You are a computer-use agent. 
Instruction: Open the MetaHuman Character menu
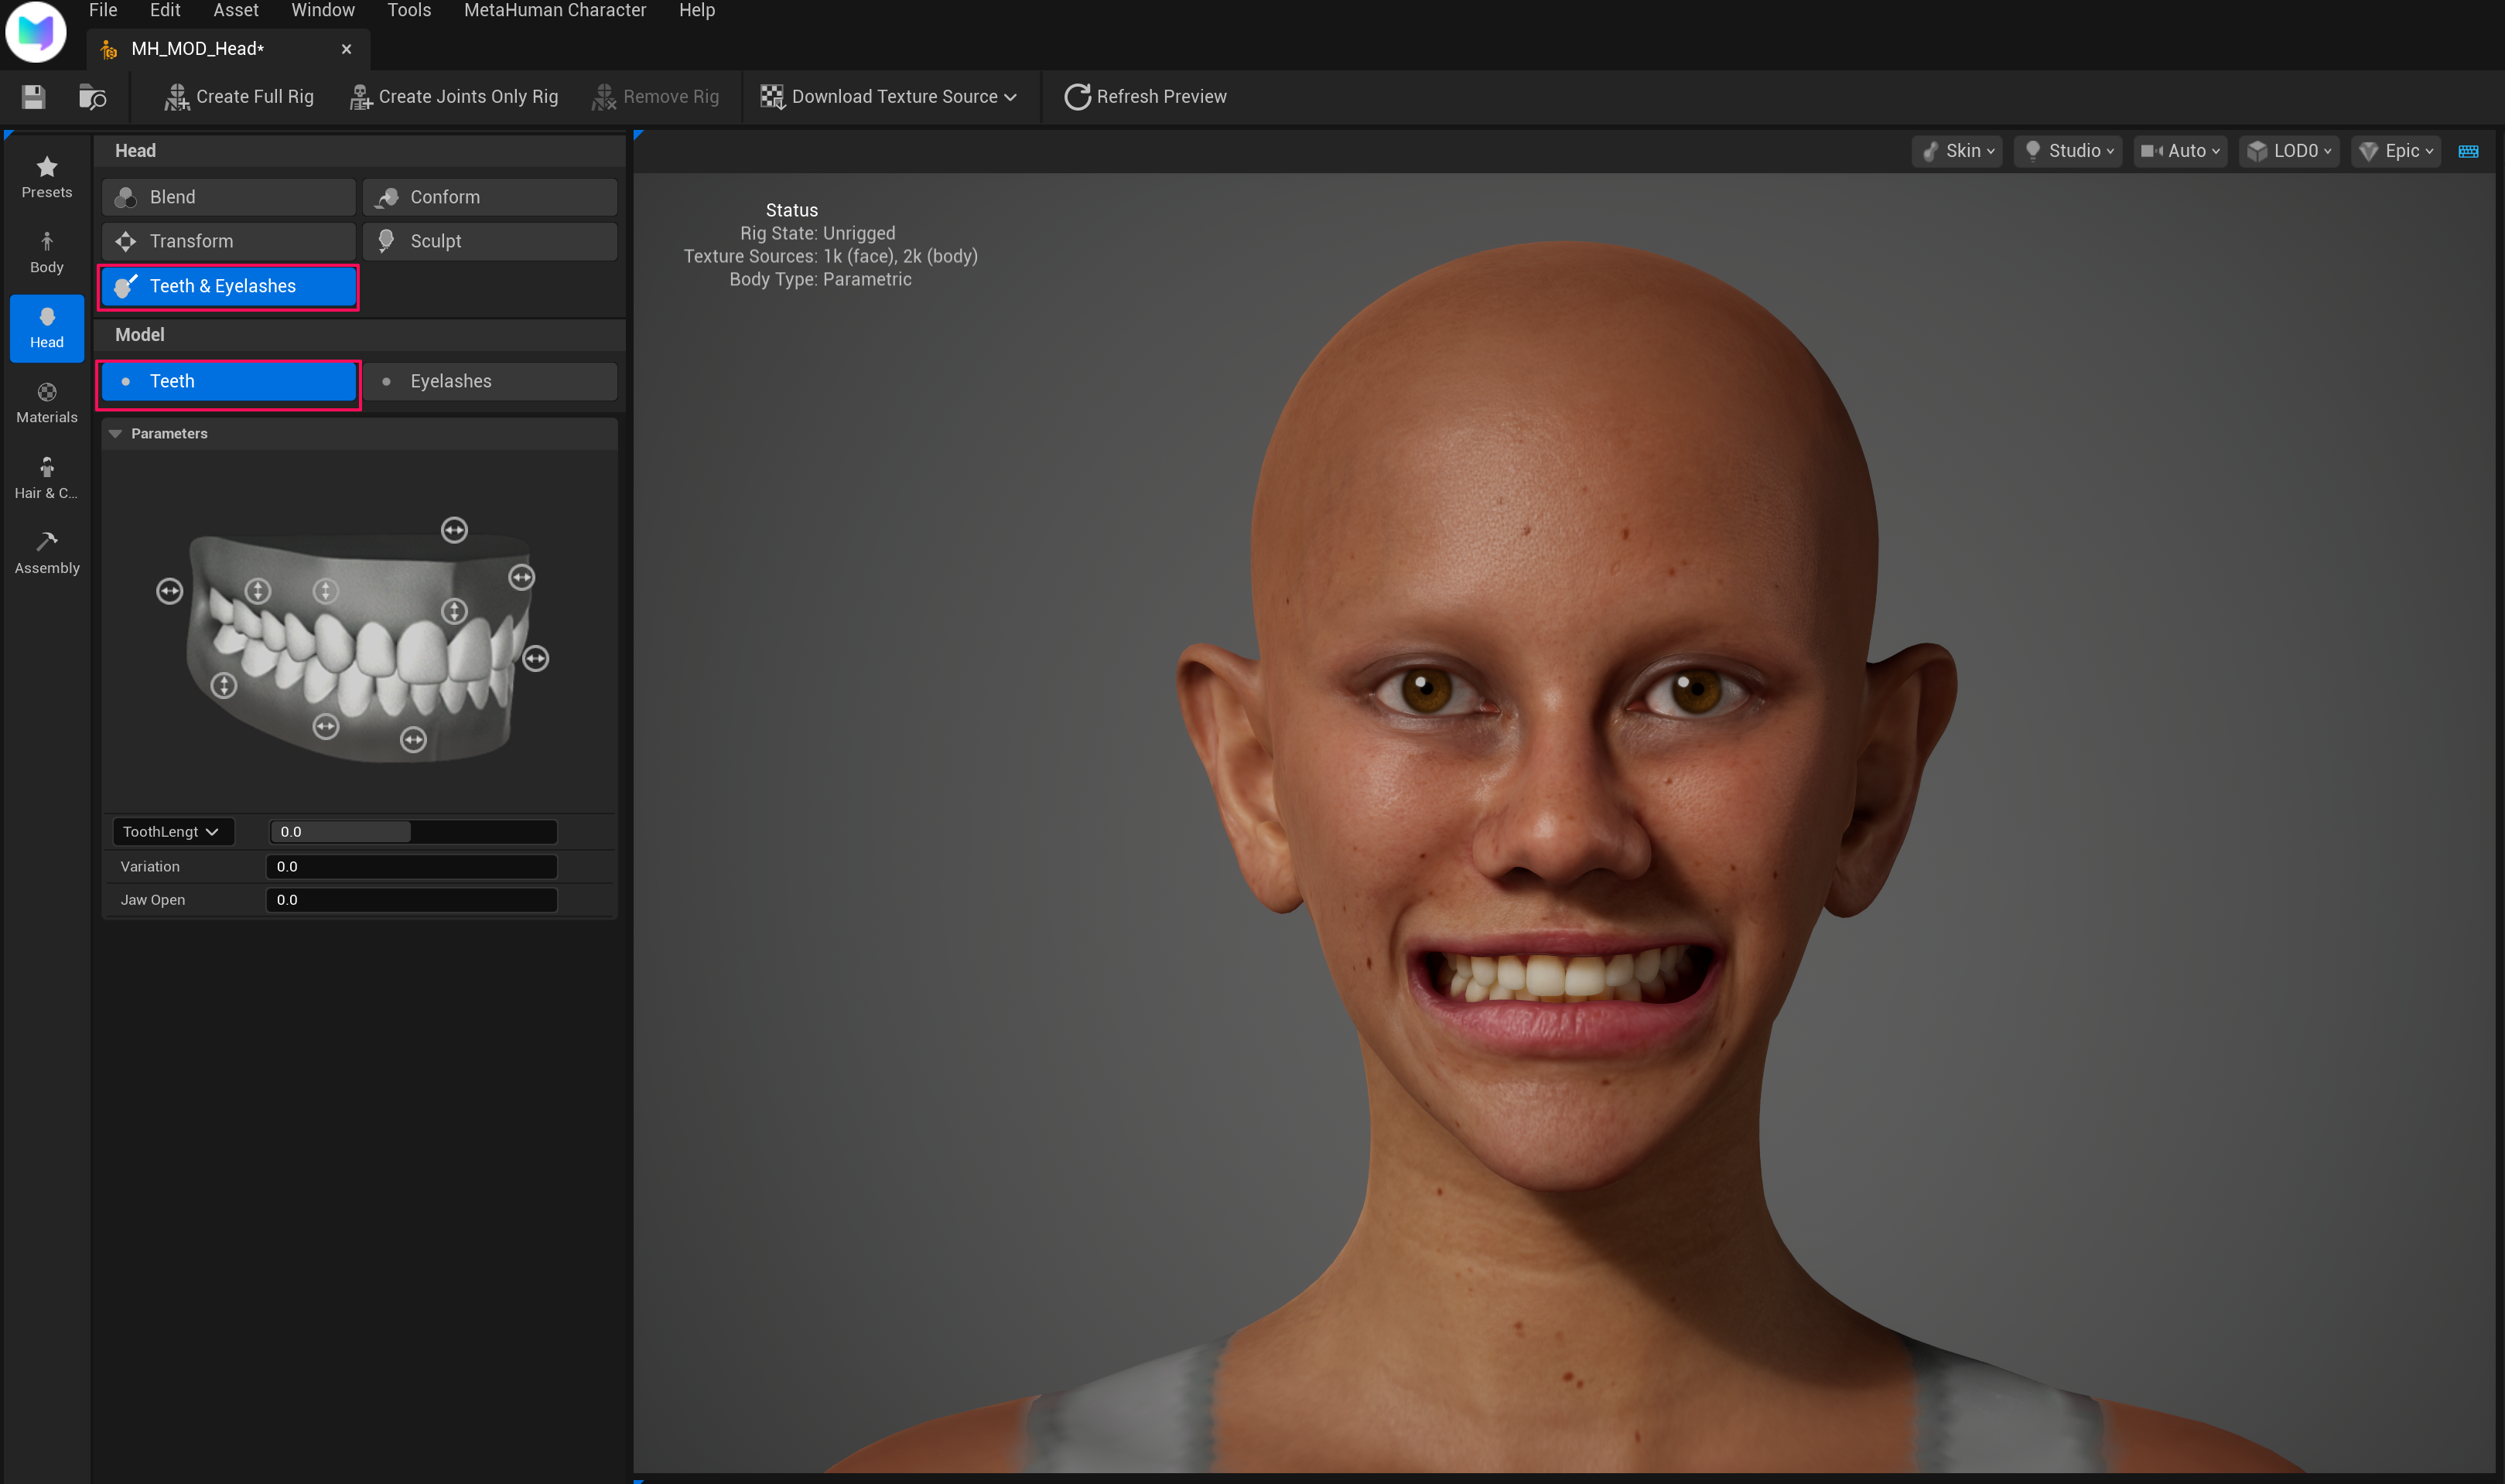pyautogui.click(x=554, y=10)
